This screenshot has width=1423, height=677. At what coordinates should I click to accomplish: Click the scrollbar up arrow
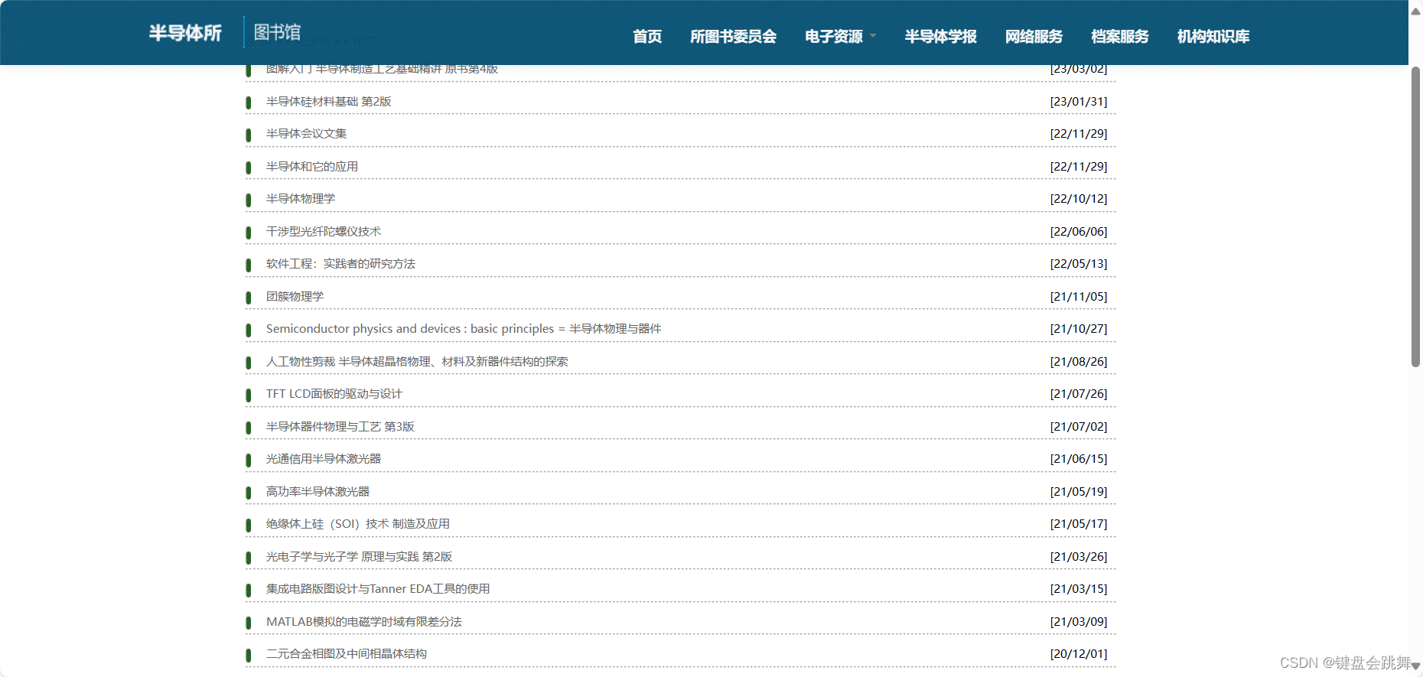1415,11
